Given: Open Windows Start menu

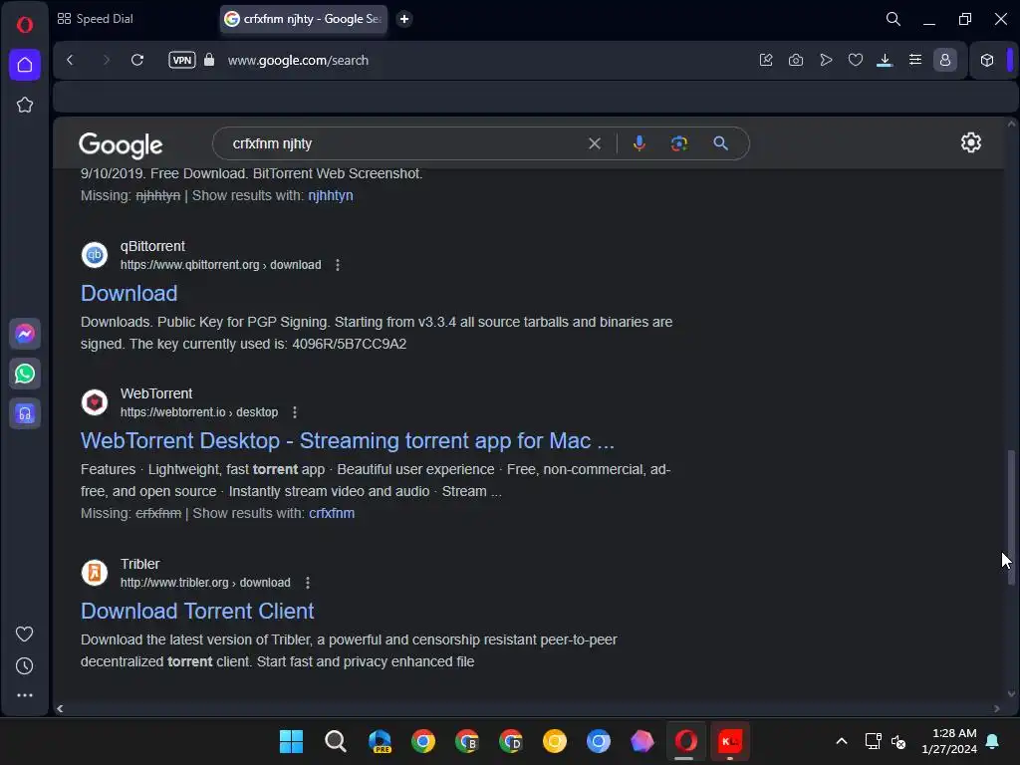Looking at the screenshot, I should point(292,741).
